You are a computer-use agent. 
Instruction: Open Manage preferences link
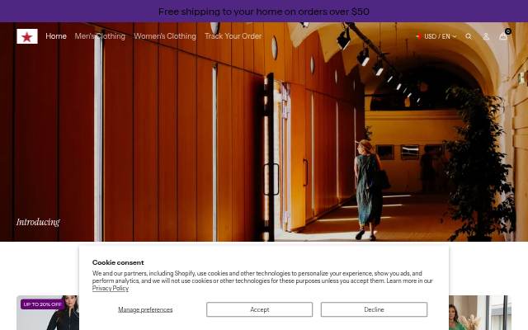click(x=145, y=309)
